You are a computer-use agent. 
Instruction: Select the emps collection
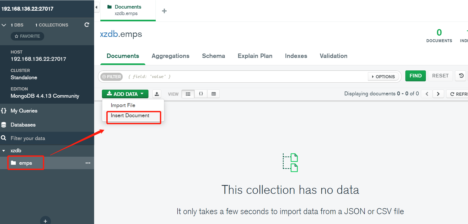pos(25,163)
